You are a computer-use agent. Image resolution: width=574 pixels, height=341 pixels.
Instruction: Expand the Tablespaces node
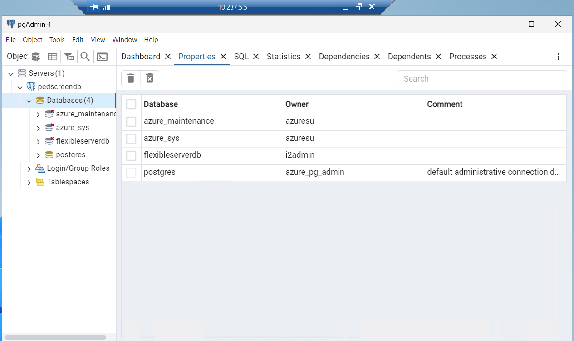point(29,182)
